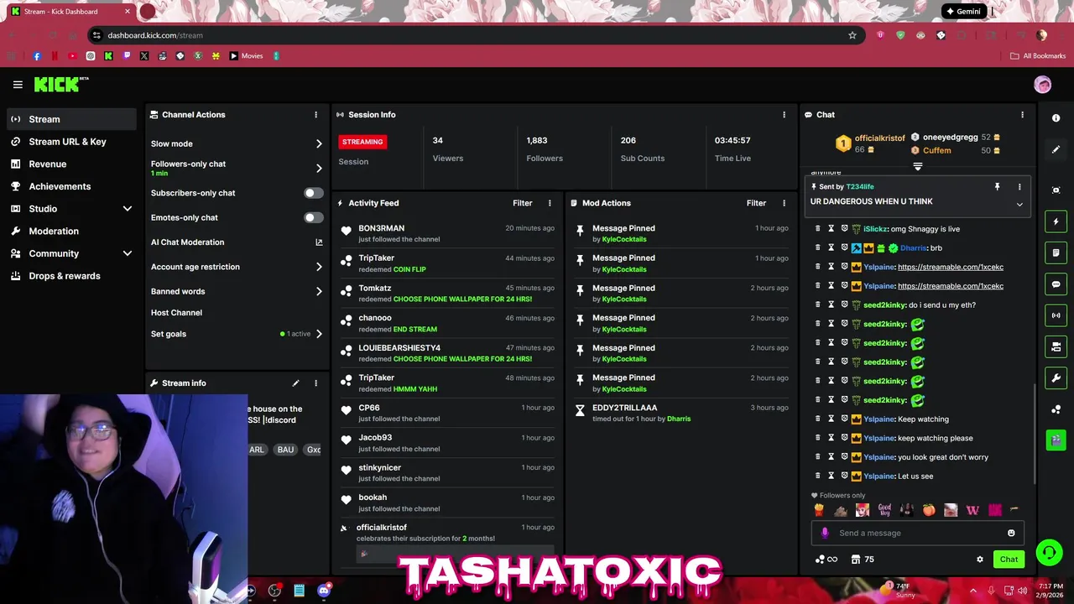
Task: Open Stream info three-dot menu
Action: (x=315, y=383)
